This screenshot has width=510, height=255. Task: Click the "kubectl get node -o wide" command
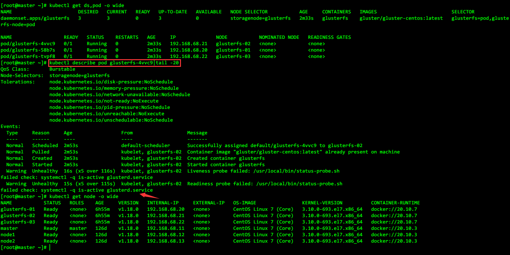coord(84,196)
